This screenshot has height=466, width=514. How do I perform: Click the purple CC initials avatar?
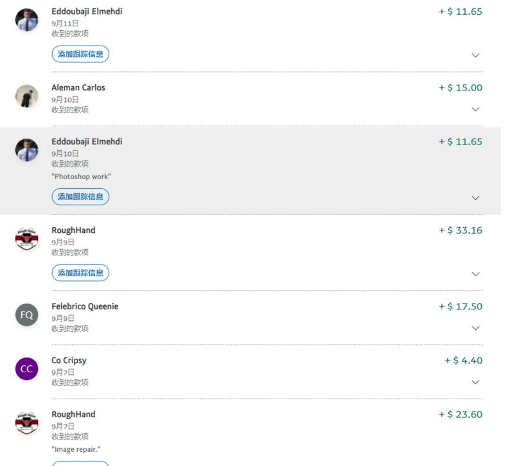click(26, 369)
